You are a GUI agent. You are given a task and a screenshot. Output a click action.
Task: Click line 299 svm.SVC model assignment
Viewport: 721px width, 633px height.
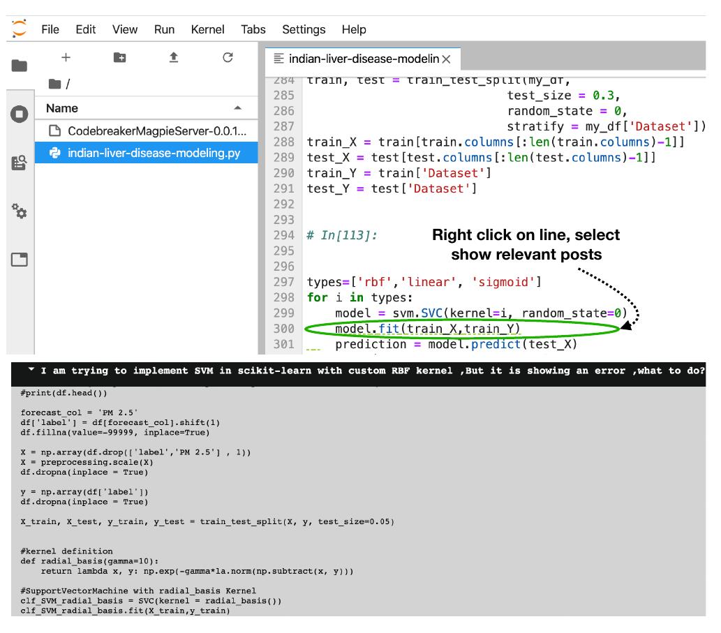coord(481,313)
